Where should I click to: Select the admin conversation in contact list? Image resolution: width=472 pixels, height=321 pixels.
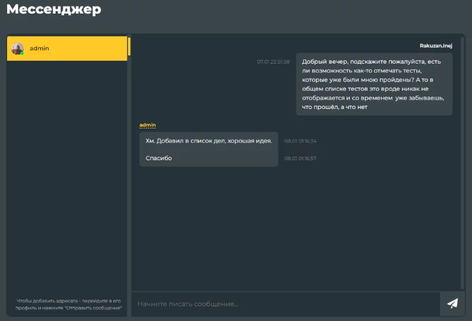[x=67, y=48]
